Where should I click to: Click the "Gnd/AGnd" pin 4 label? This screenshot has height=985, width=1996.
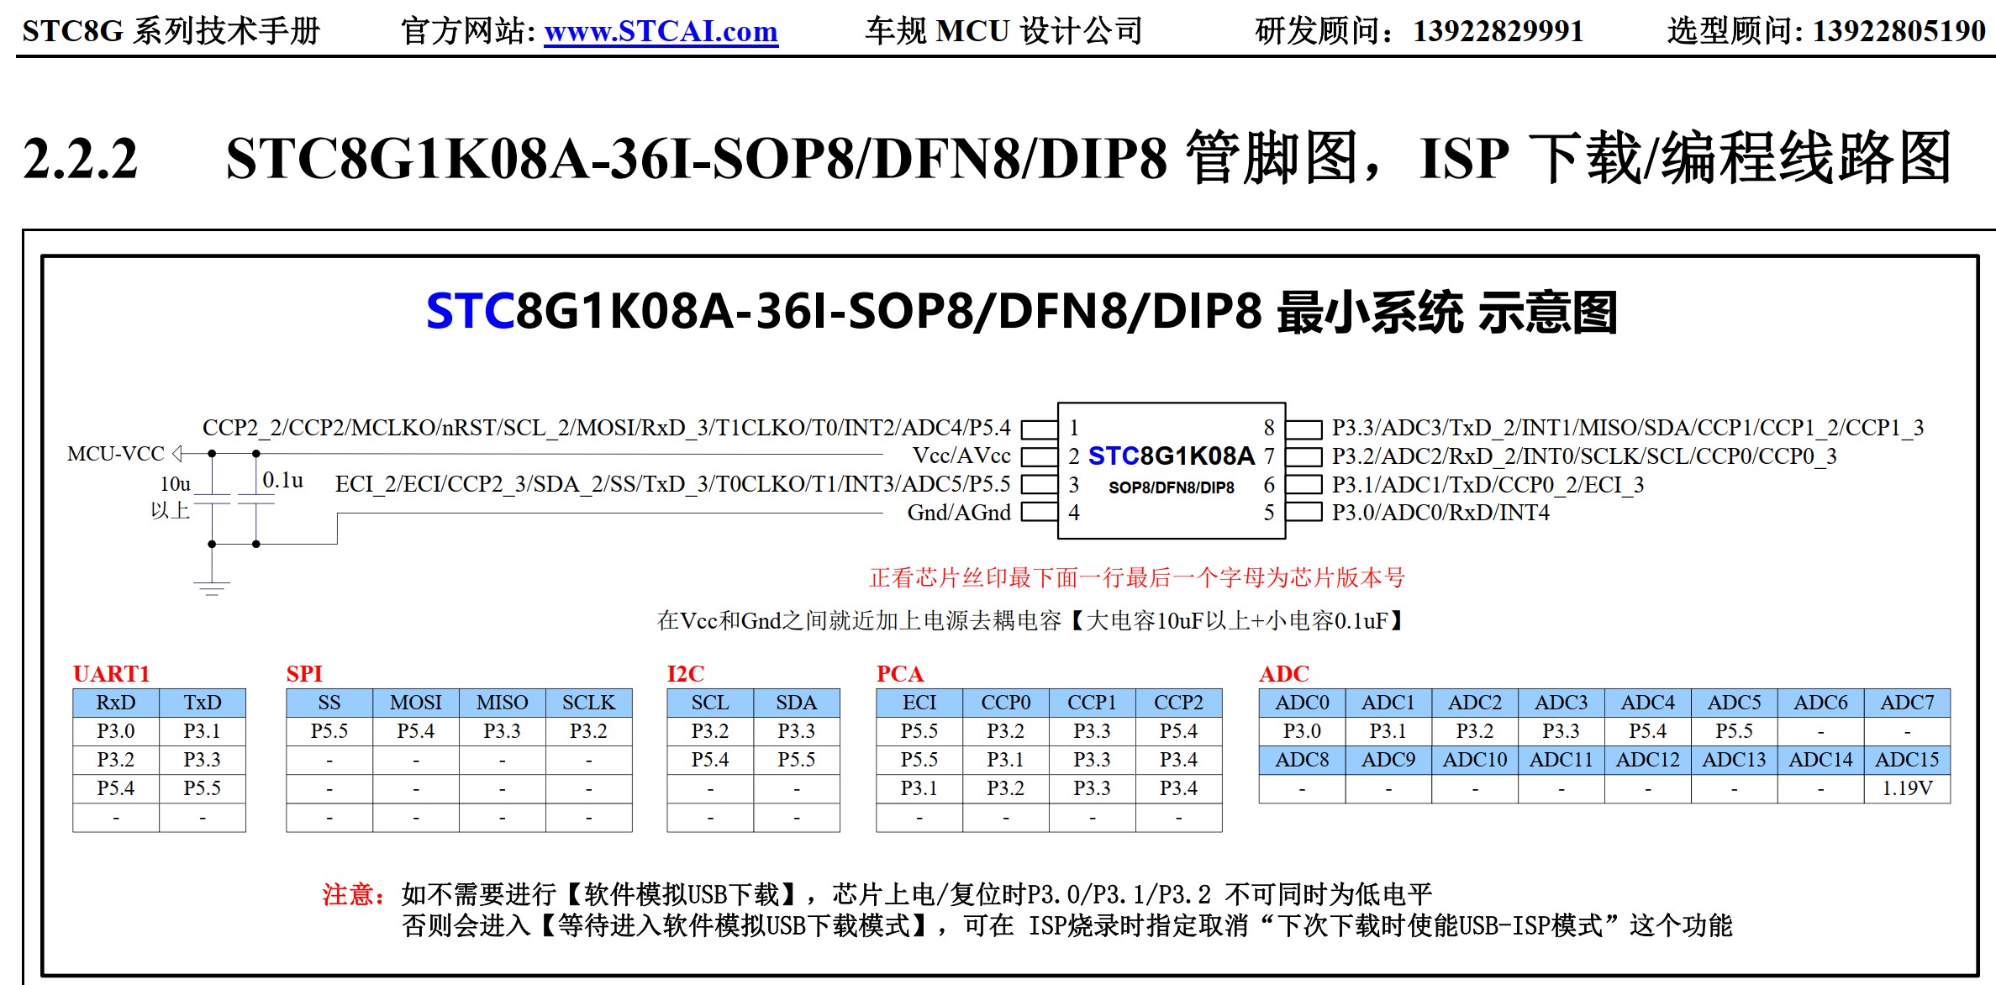[959, 513]
